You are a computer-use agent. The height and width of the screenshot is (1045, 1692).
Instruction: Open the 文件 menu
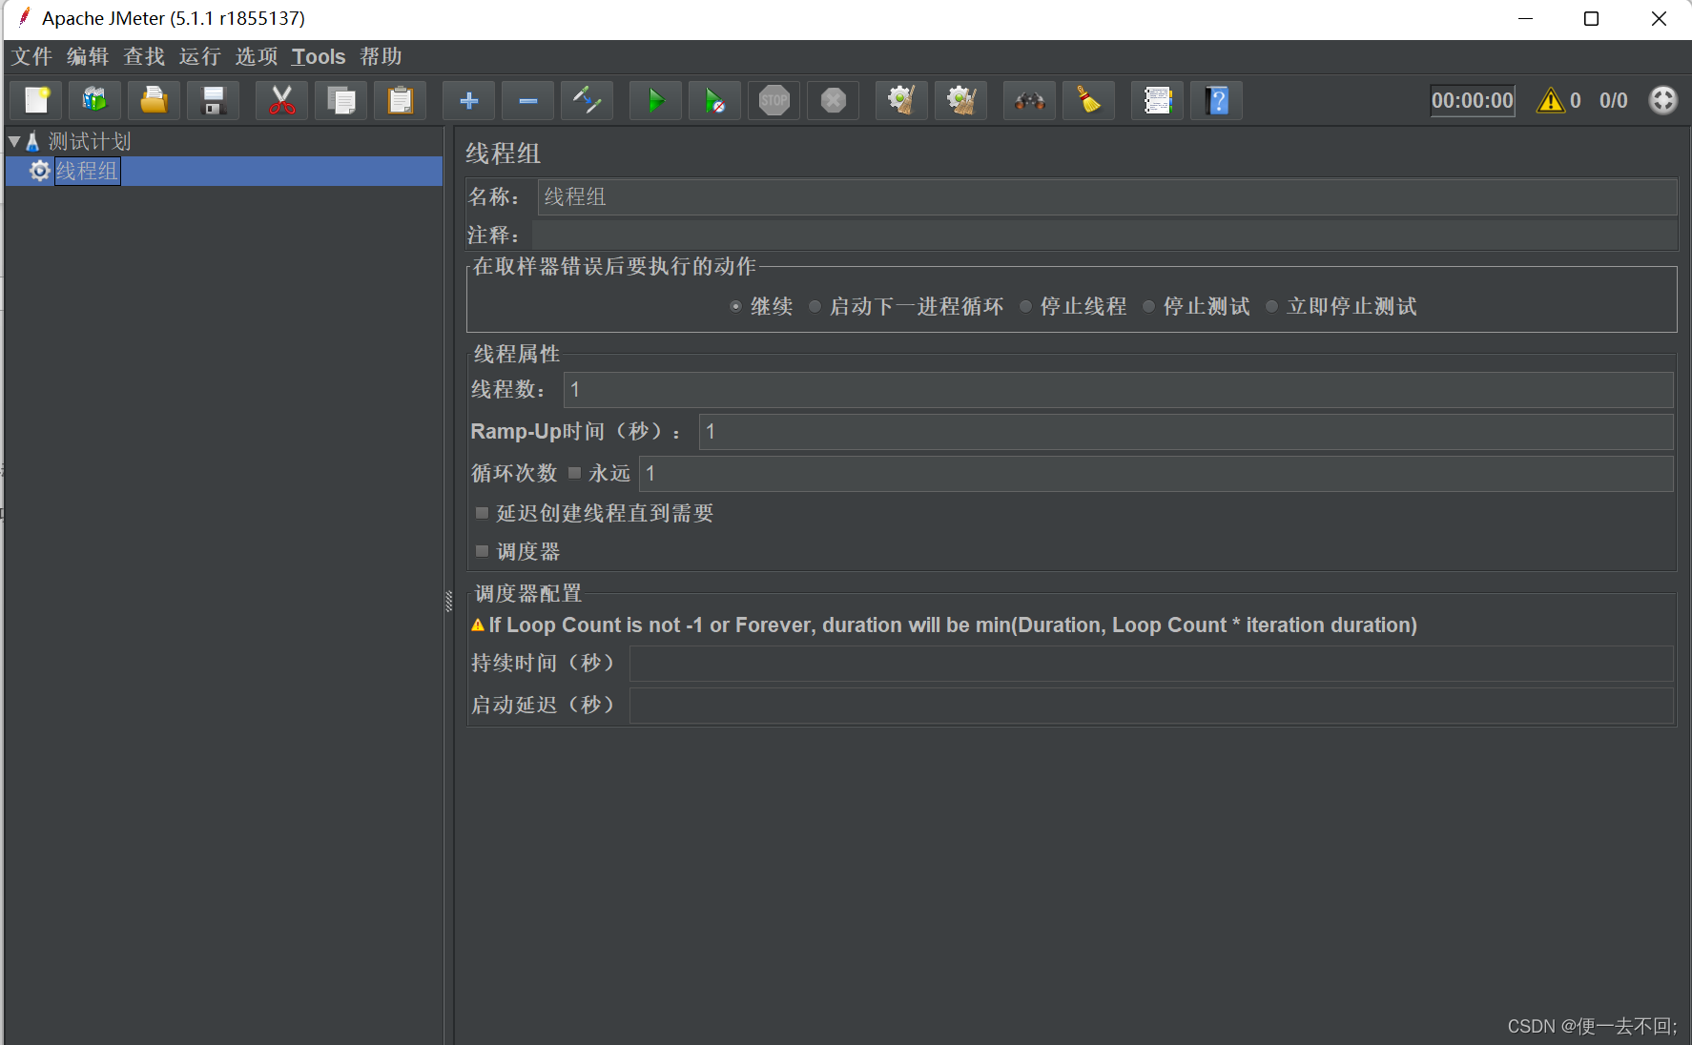(x=31, y=56)
